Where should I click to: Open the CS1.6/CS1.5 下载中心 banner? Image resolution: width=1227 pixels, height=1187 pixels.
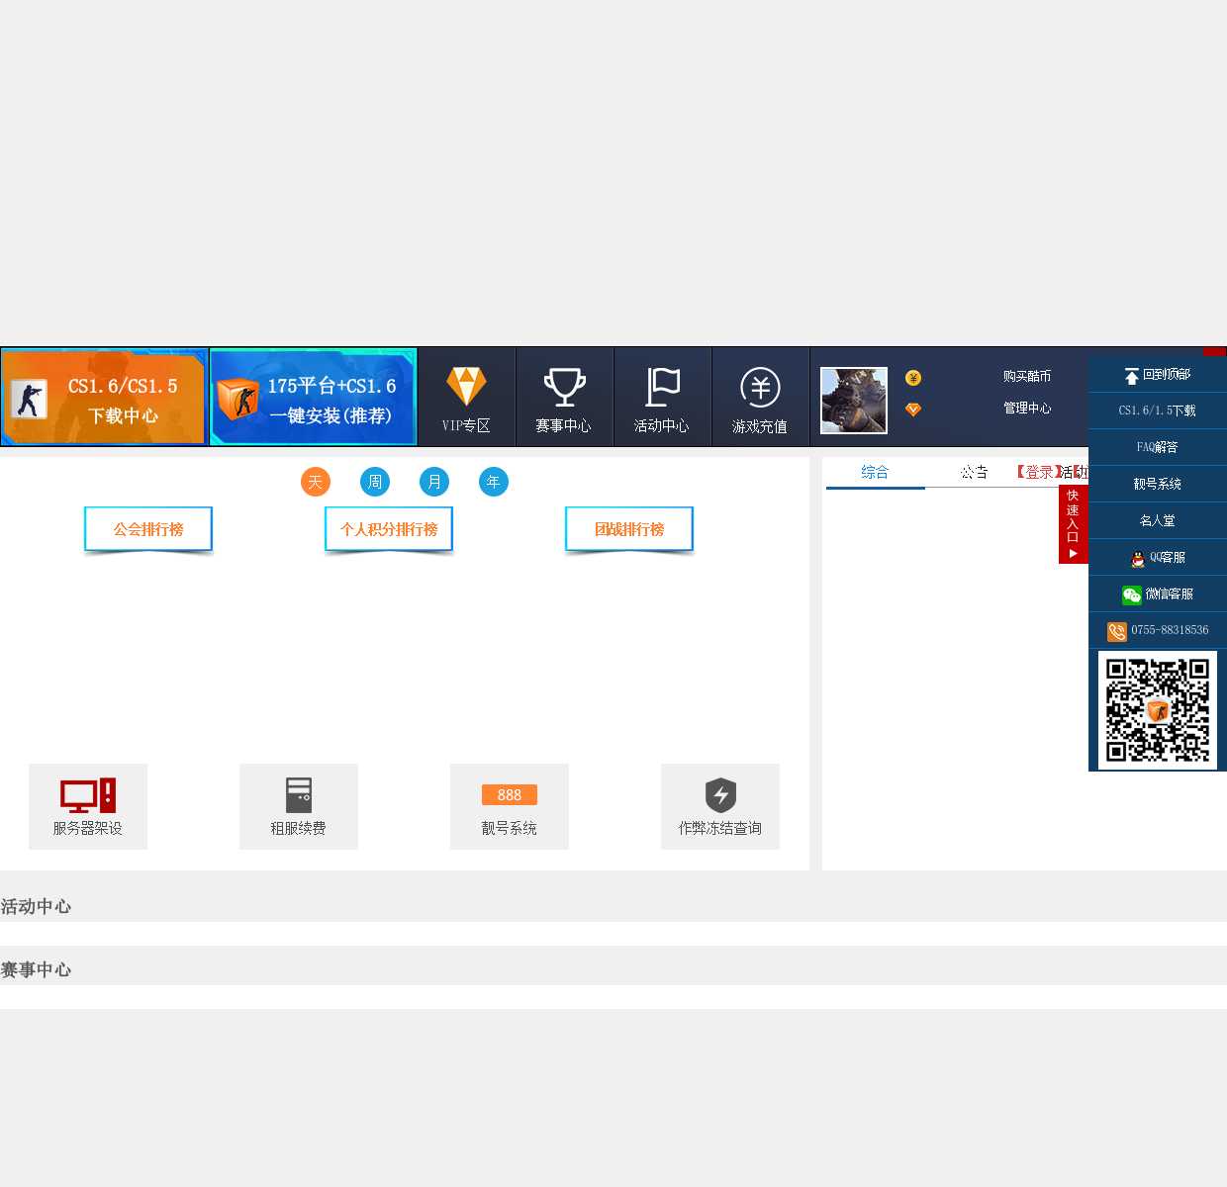(x=104, y=397)
